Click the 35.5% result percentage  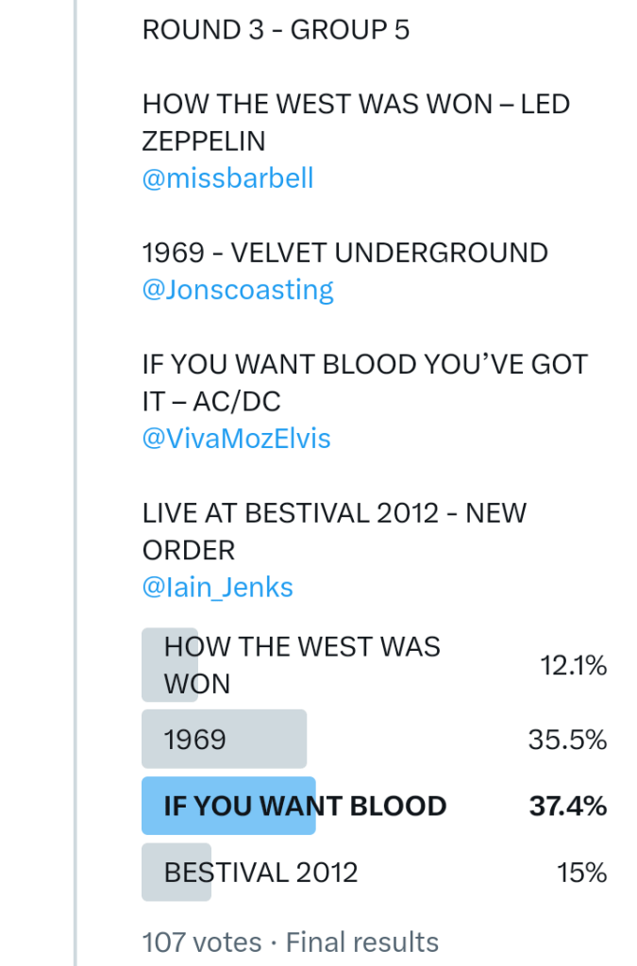tap(567, 740)
